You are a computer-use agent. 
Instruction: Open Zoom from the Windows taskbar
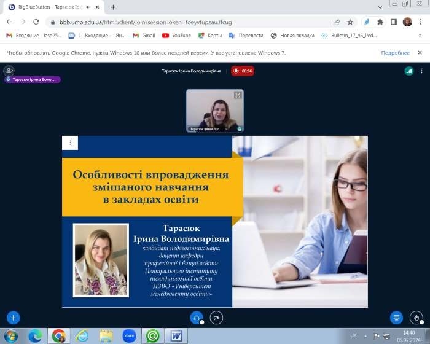pyautogui.click(x=128, y=335)
